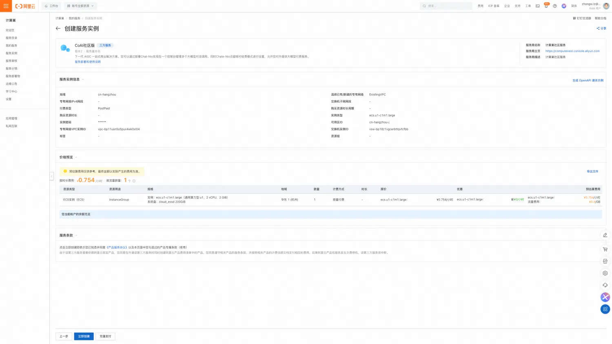Screen dimensions: 612x344
Task: Open 设置 in sidebar
Action: pos(9,99)
